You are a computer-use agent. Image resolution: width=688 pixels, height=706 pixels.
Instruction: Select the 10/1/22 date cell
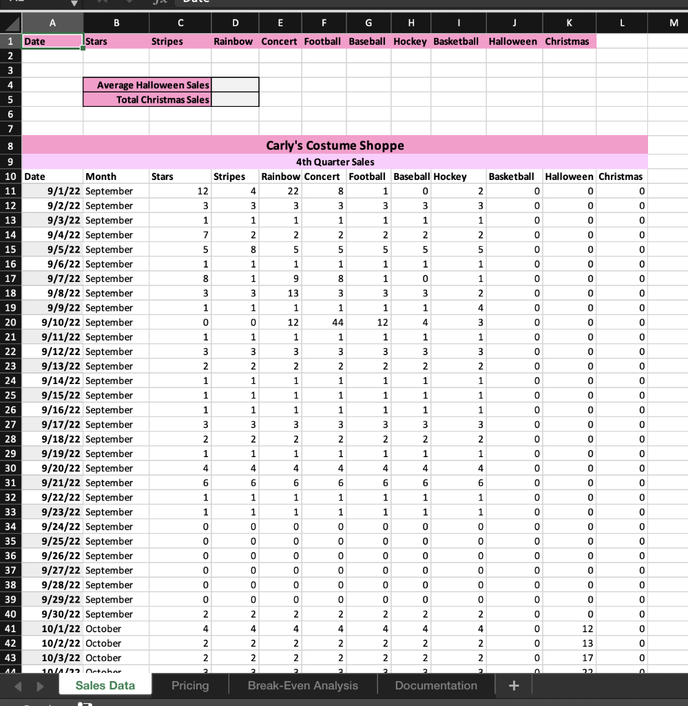tap(52, 629)
